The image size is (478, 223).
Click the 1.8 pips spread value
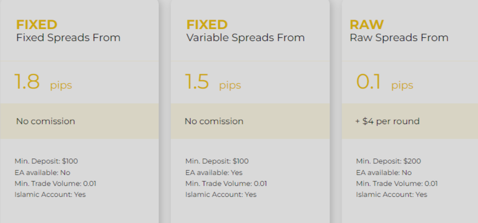point(43,83)
